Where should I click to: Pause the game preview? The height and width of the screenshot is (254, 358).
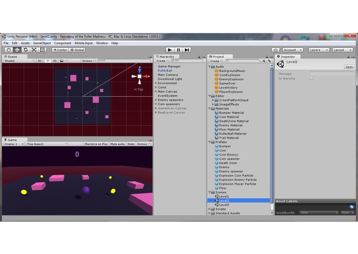tap(178, 50)
